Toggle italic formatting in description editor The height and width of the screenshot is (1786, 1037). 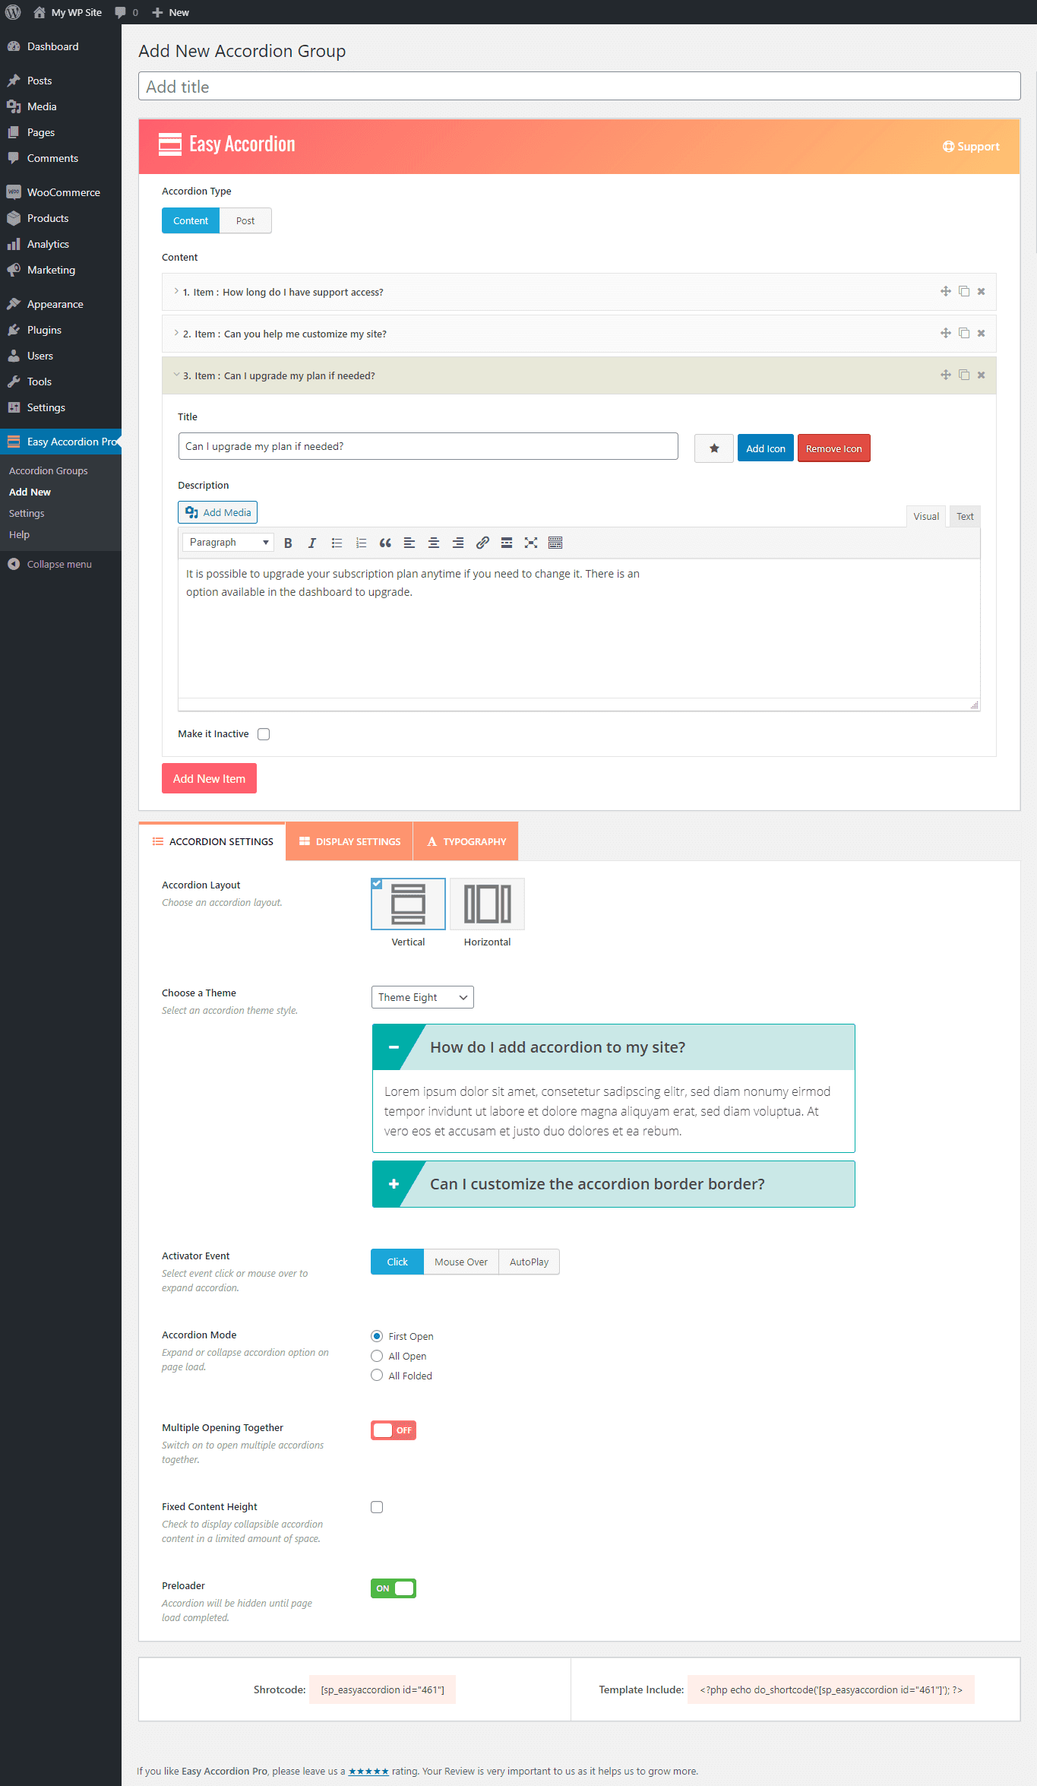(312, 543)
